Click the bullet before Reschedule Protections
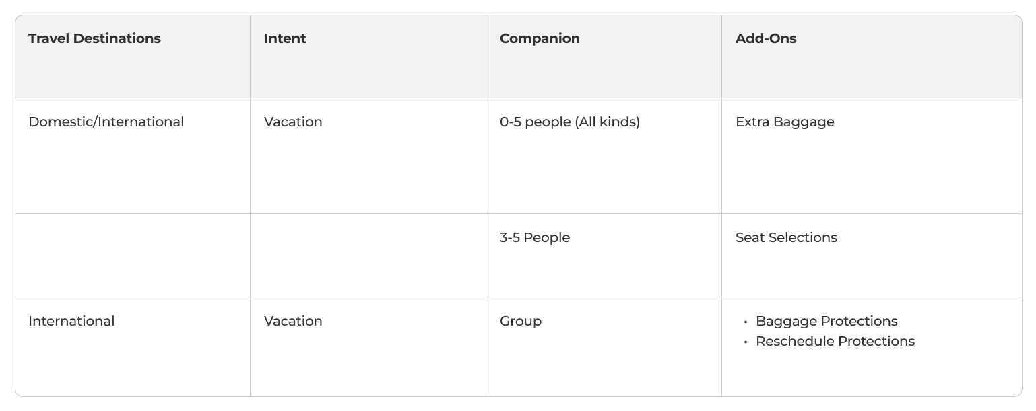1036x411 pixels. pyautogui.click(x=746, y=342)
